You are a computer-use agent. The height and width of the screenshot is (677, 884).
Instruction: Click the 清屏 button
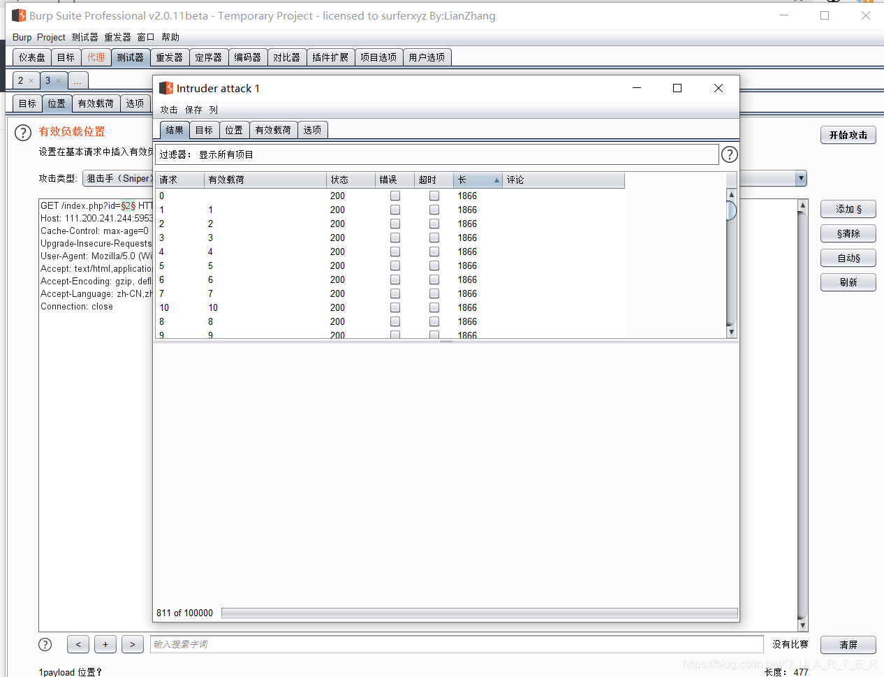coord(848,645)
